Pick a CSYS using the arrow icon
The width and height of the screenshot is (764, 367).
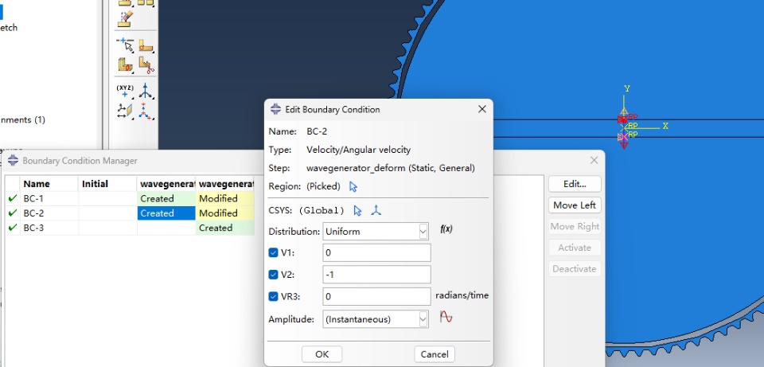[x=357, y=210]
